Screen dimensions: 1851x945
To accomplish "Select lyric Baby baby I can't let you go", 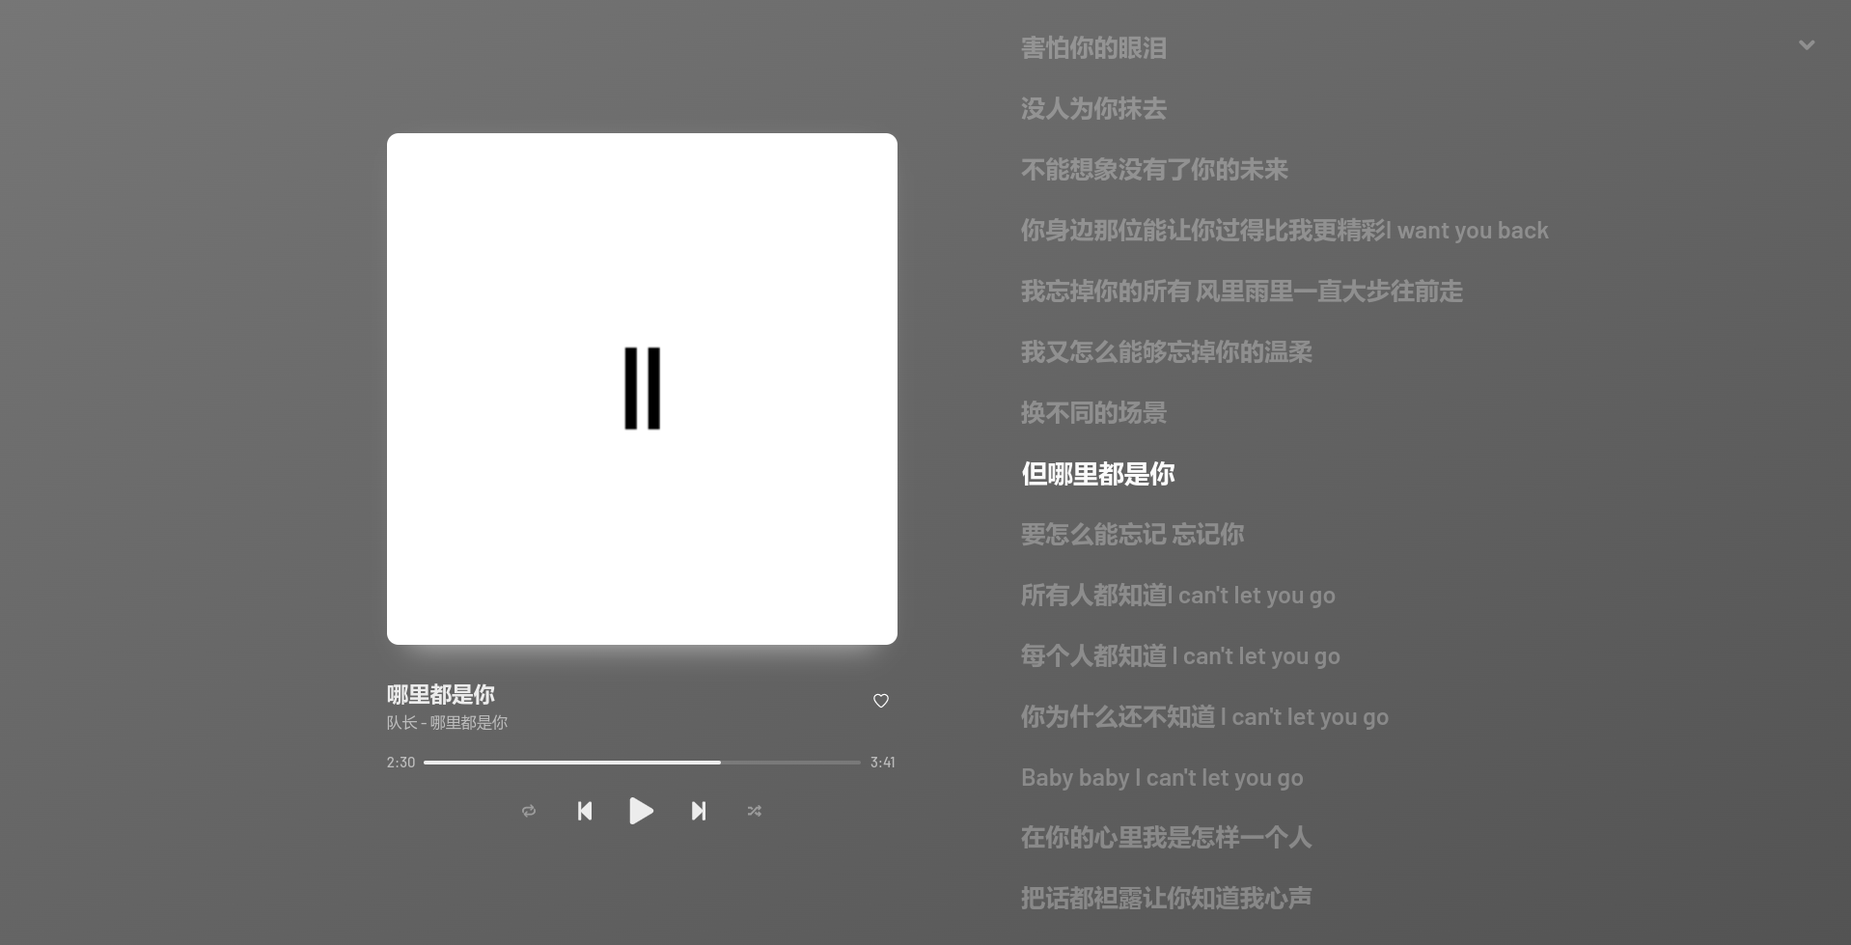I will (x=1162, y=778).
